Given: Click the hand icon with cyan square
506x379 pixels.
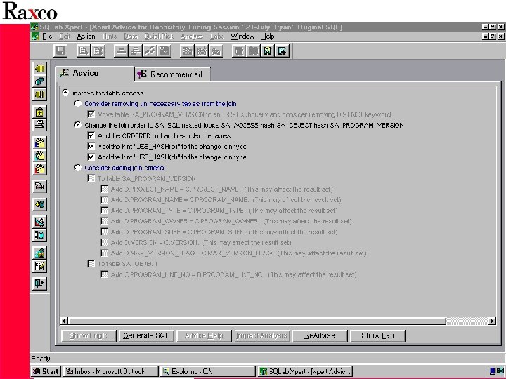Looking at the screenshot, I should click(x=39, y=156).
